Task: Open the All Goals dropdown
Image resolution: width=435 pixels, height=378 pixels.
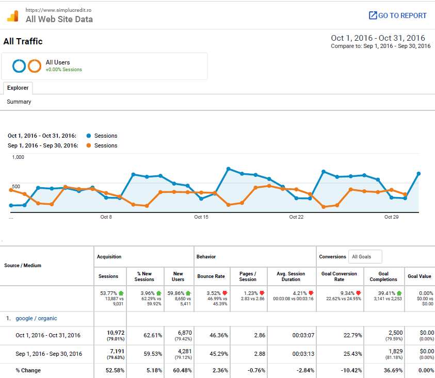Action: click(x=365, y=256)
